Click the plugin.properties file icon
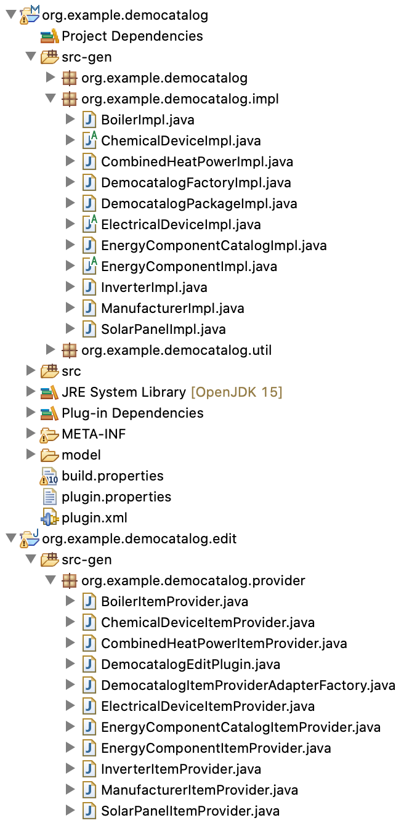Viewport: 404px width, 823px height. point(50,497)
